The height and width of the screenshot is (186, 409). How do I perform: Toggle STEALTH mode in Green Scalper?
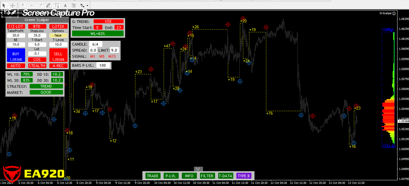pyautogui.click(x=37, y=66)
